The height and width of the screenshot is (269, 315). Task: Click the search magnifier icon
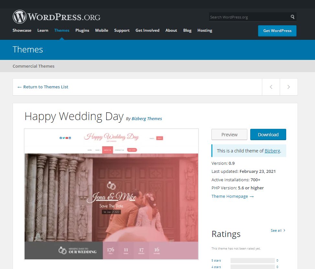tap(293, 17)
